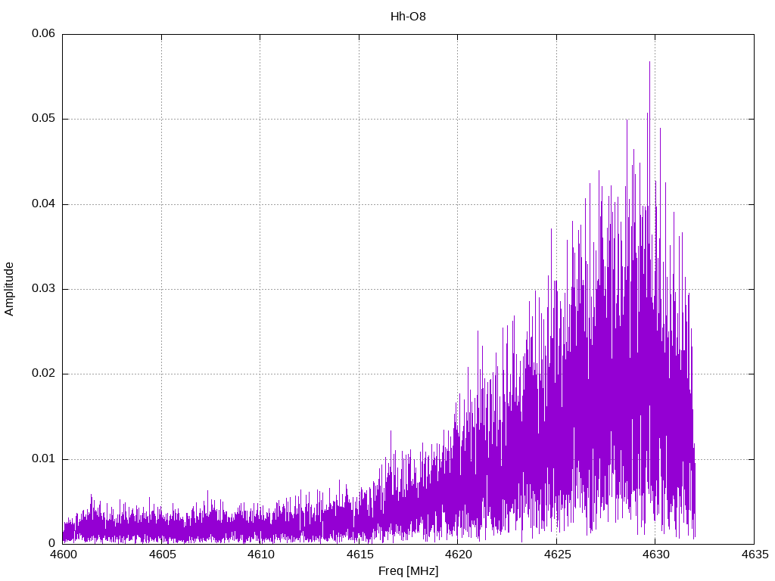Click the tallest spectrum peak near 4630 MHz
Viewport: 775px width, 581px height.
649,63
